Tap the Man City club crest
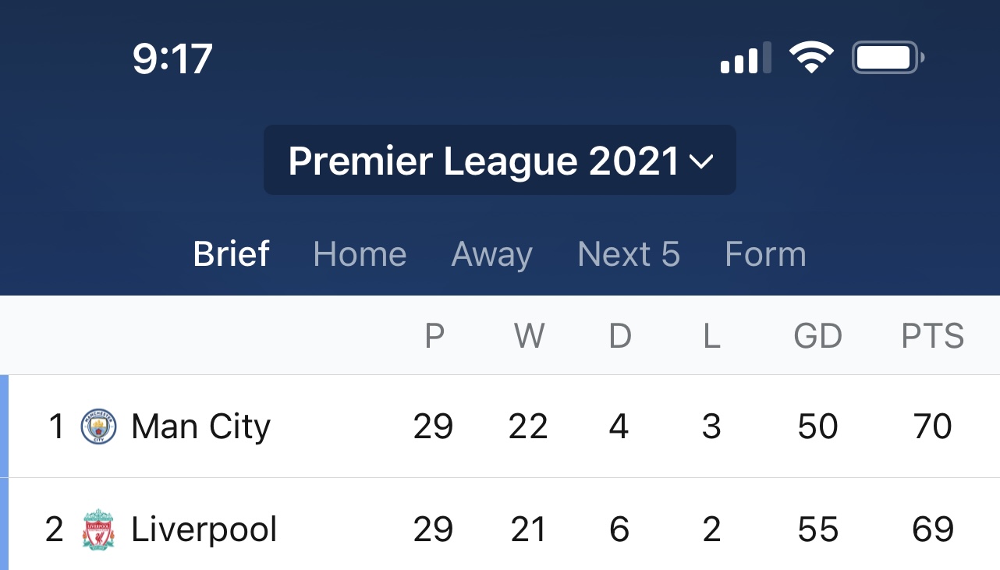The image size is (1000, 570). click(98, 427)
